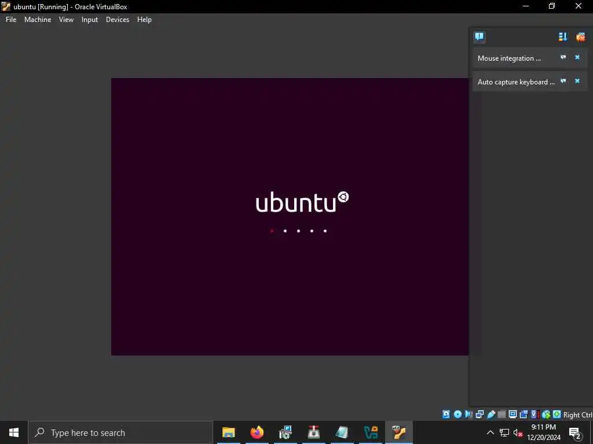Expand the Mouse integration notification text
This screenshot has width=593, height=444.
509,58
